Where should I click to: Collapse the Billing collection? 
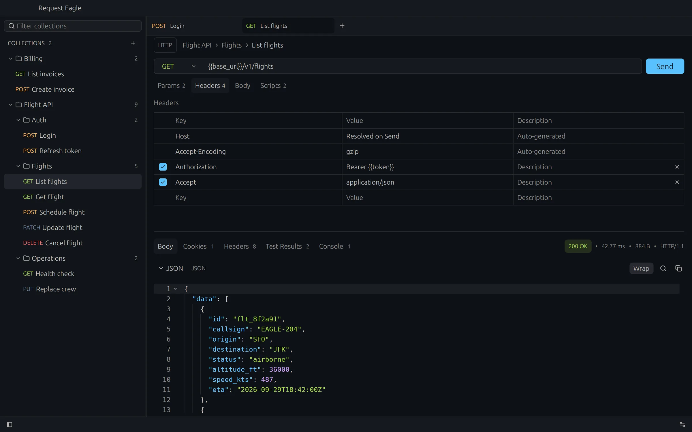tap(10, 59)
